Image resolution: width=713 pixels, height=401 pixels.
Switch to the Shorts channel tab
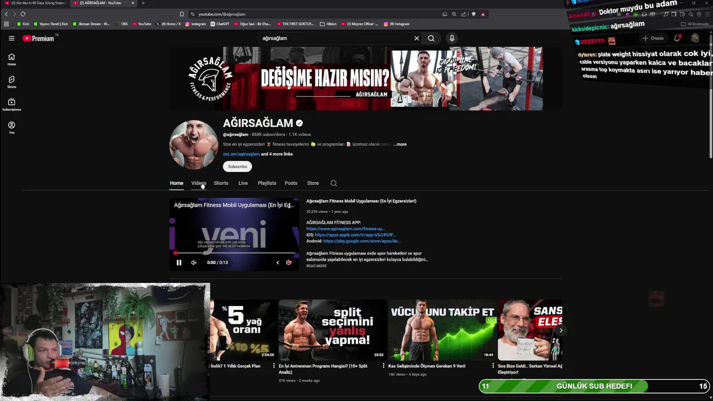click(x=221, y=183)
